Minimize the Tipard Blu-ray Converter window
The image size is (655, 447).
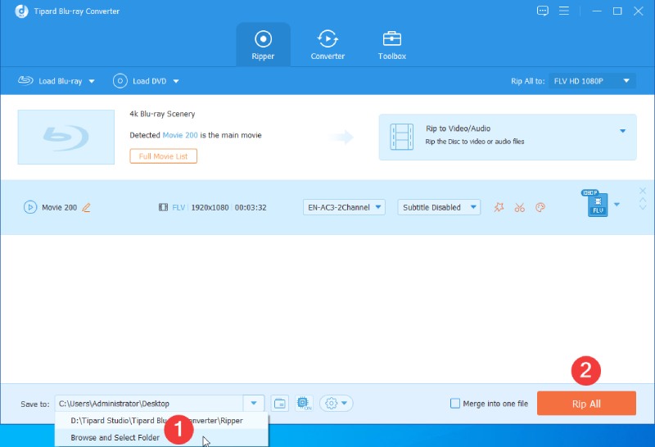tap(597, 11)
